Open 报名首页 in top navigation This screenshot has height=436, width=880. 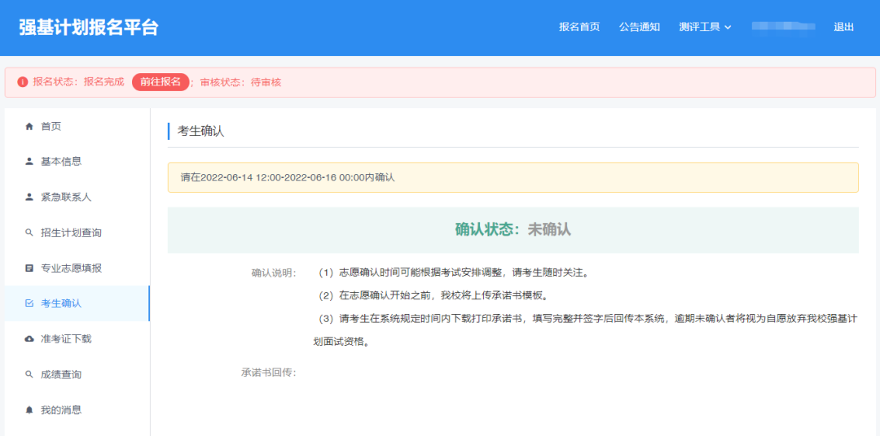click(x=579, y=27)
